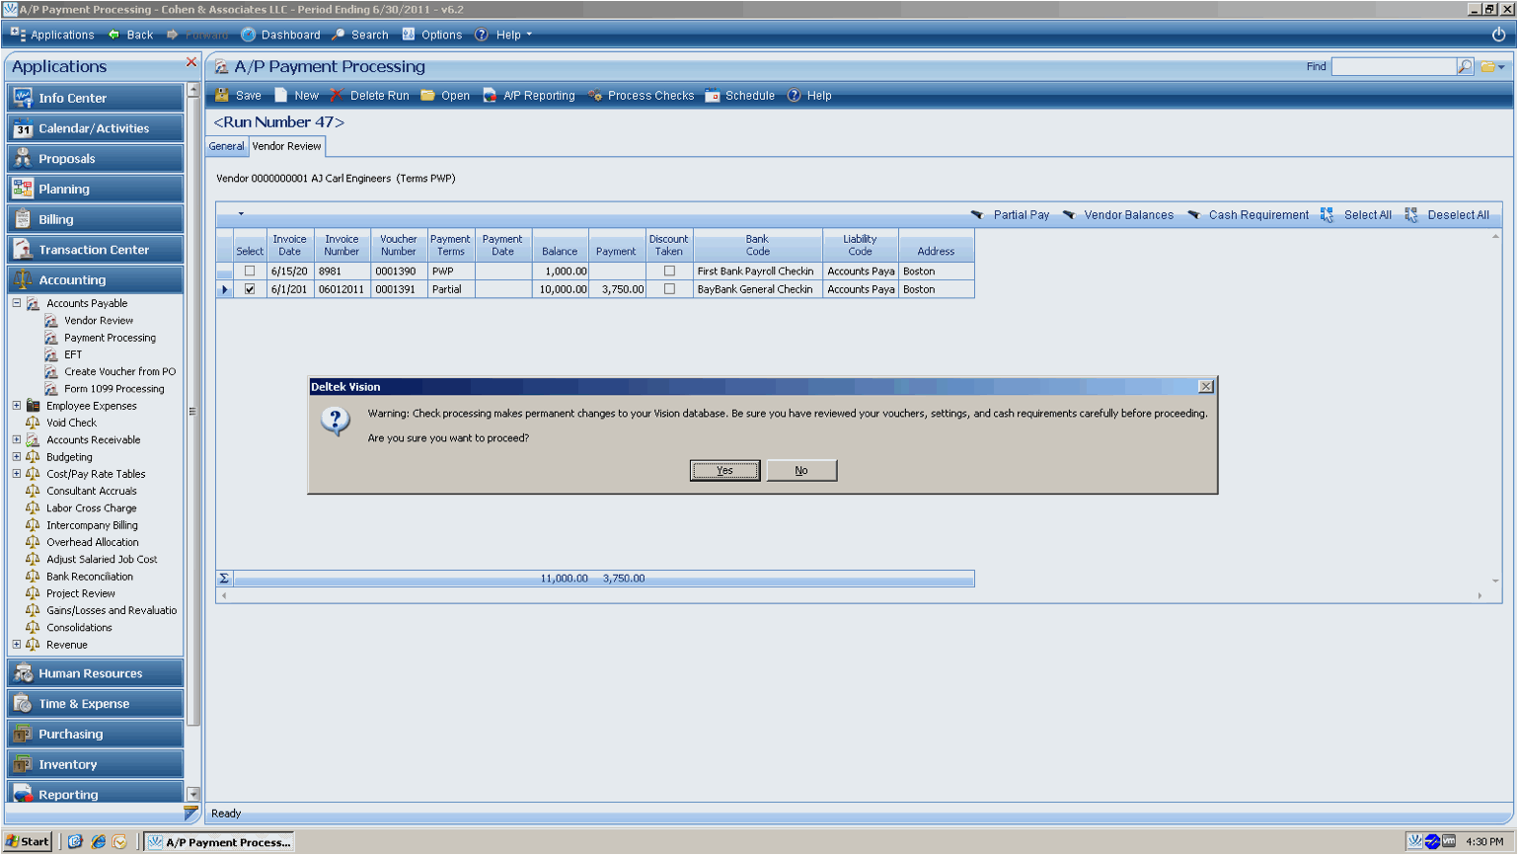The width and height of the screenshot is (1518, 855).
Task: Switch to the General tab
Action: click(x=226, y=146)
